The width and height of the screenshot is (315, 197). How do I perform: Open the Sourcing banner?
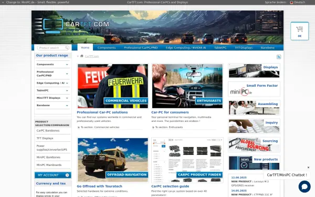[x=254, y=144]
